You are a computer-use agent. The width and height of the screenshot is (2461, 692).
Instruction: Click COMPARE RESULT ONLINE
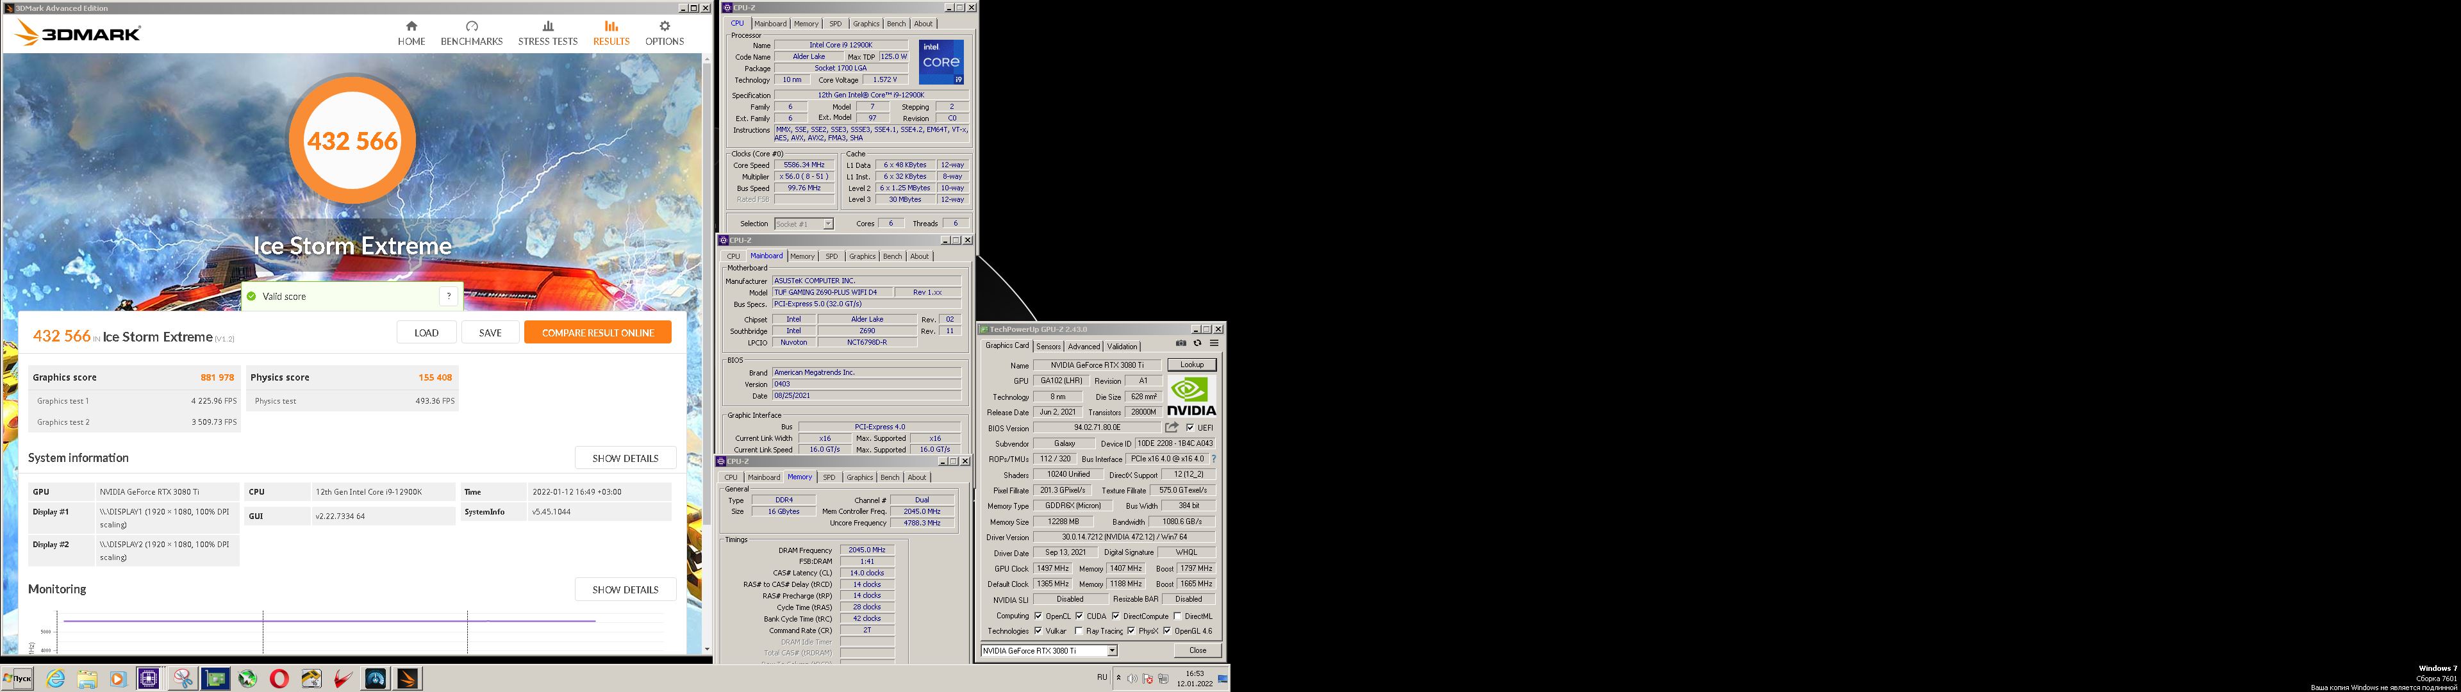(597, 333)
